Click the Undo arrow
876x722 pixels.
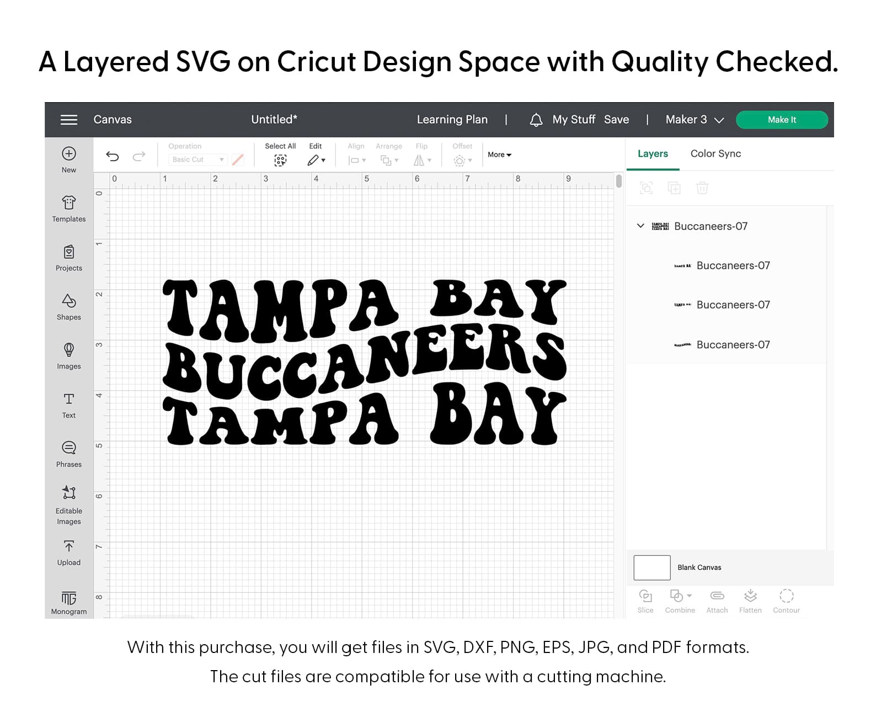(113, 156)
